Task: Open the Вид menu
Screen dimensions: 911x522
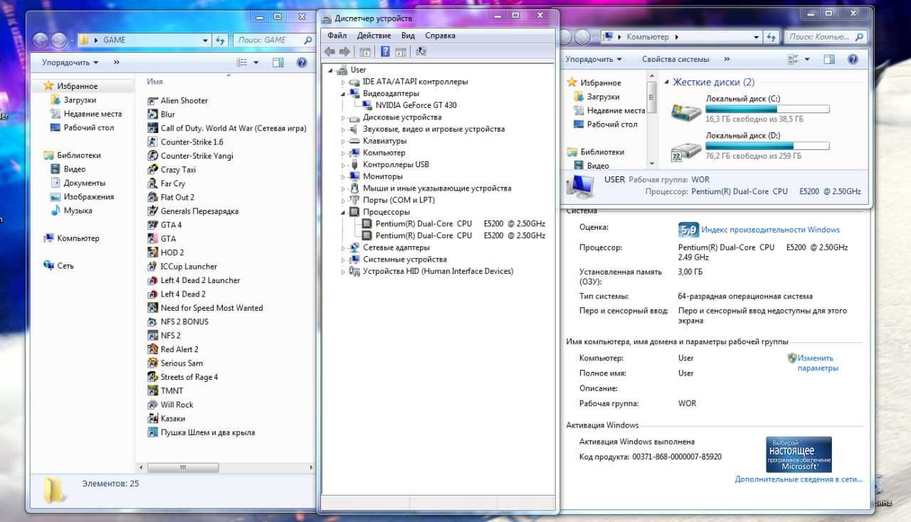Action: [408, 36]
